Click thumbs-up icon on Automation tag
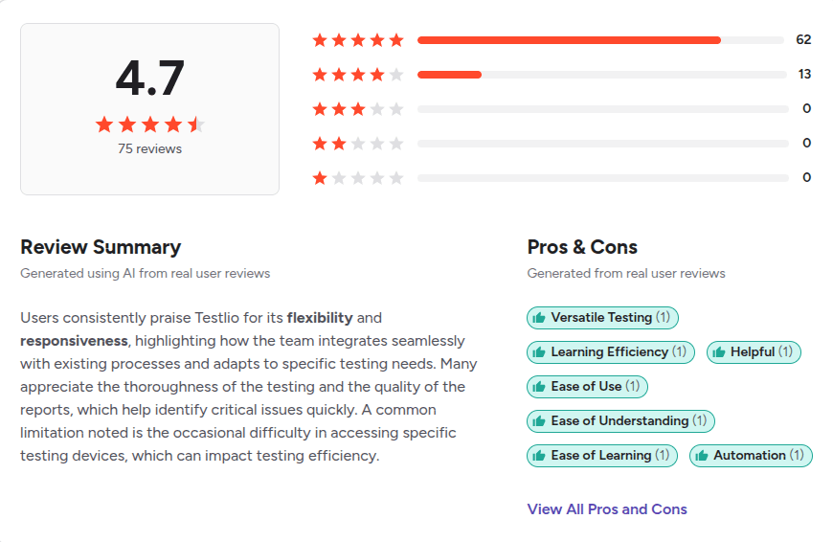 (x=702, y=456)
